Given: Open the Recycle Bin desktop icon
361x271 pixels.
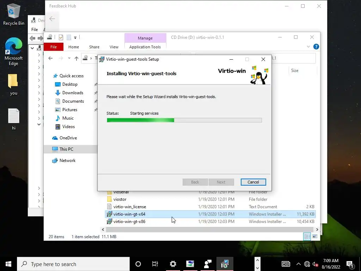Looking at the screenshot, I should [x=14, y=14].
